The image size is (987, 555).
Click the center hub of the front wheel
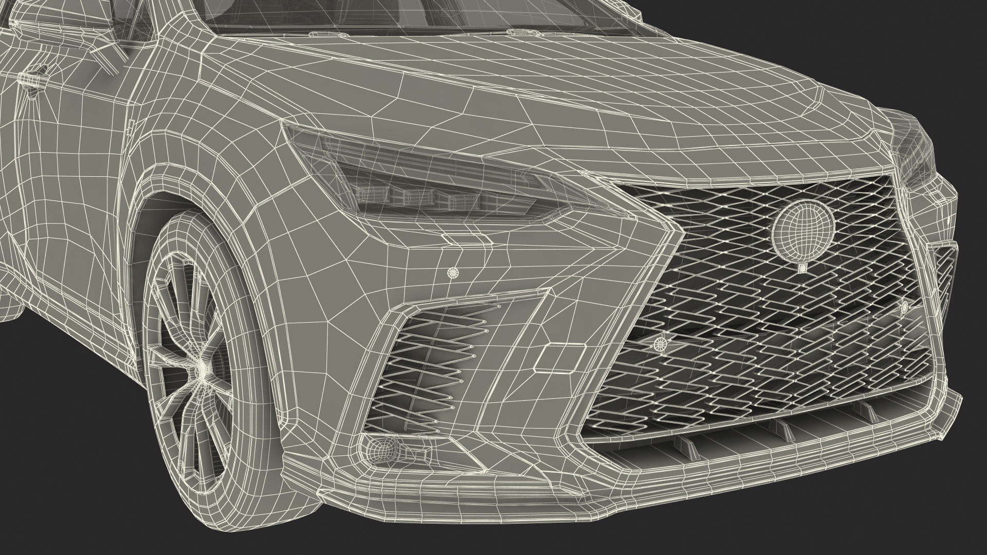204,368
